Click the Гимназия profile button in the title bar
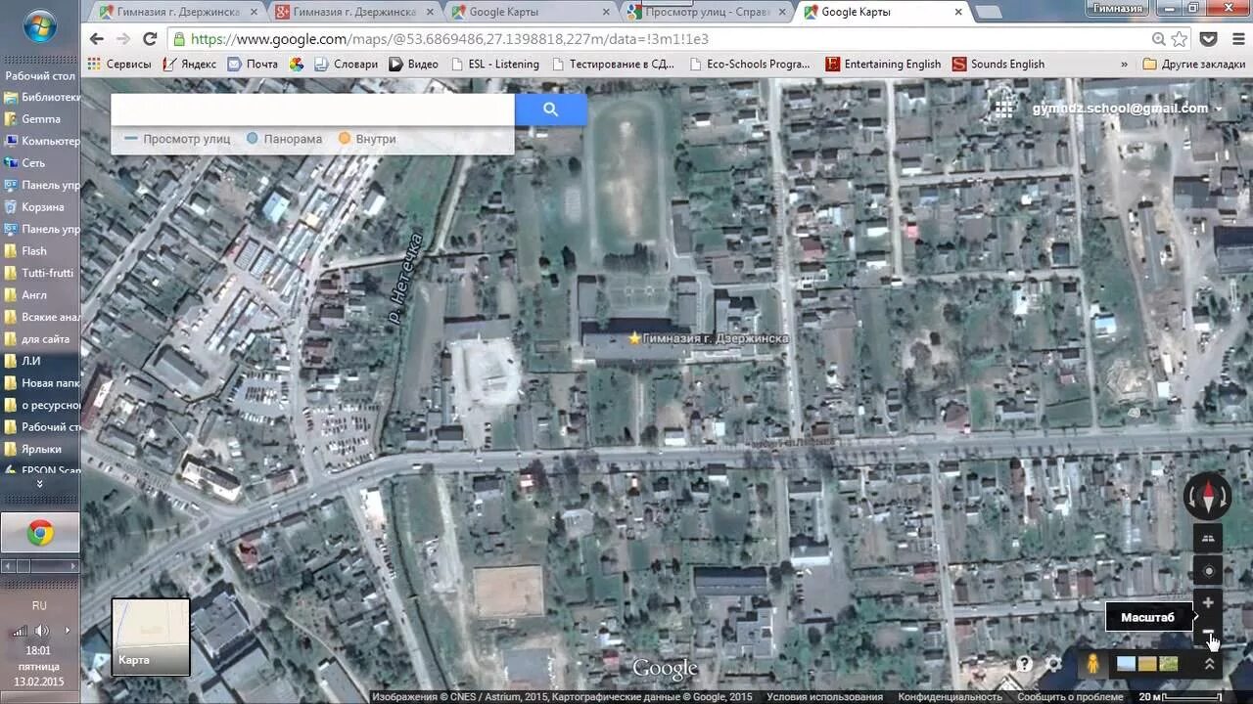Screen dimensions: 1253x704 (x=1118, y=8)
